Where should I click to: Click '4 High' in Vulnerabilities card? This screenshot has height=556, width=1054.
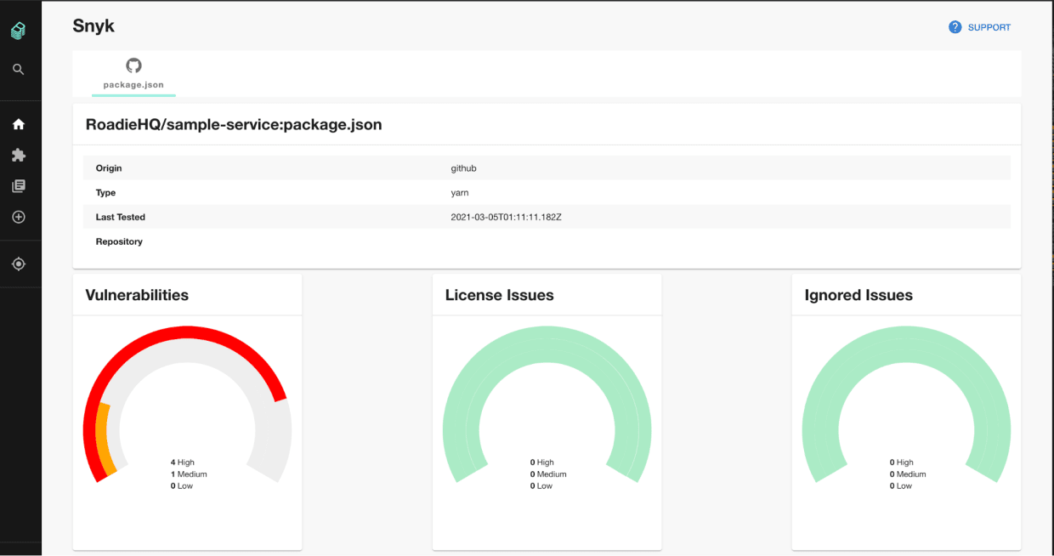pos(183,462)
